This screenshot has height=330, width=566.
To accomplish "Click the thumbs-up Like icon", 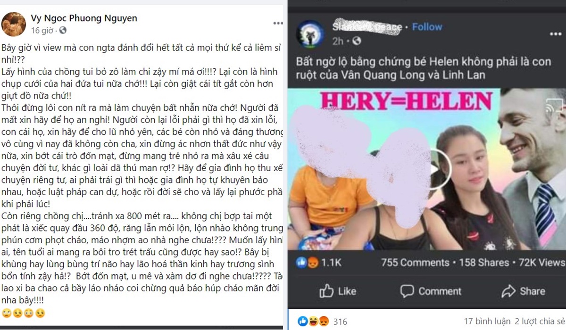I will pyautogui.click(x=327, y=291).
